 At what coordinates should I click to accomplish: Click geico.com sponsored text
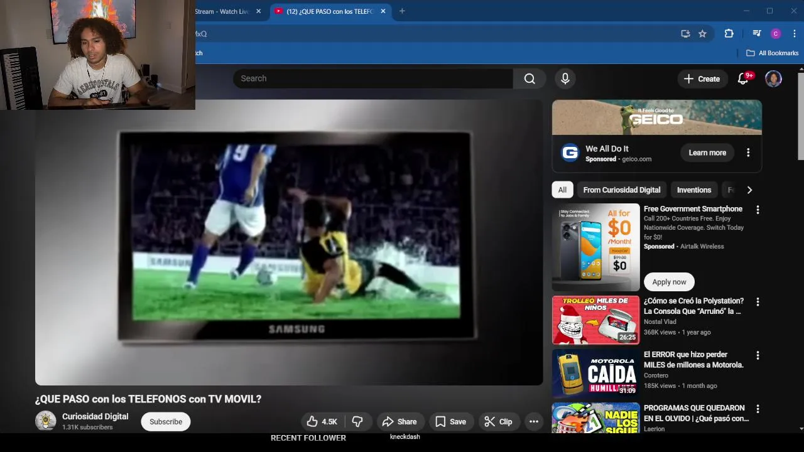636,159
